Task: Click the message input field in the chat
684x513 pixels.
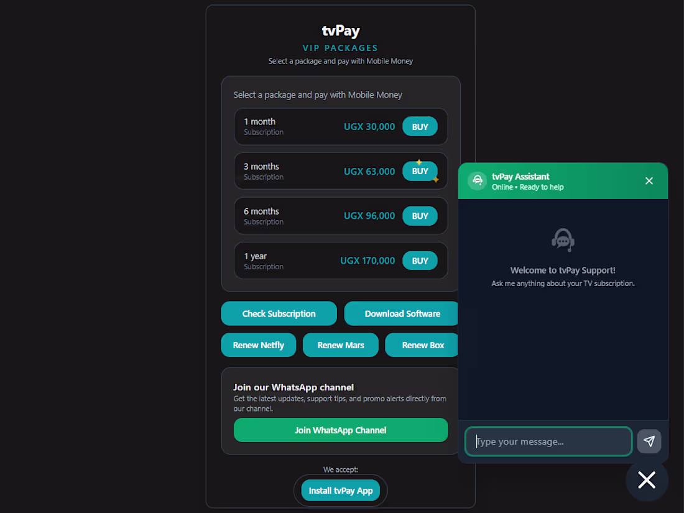Action: tap(547, 441)
